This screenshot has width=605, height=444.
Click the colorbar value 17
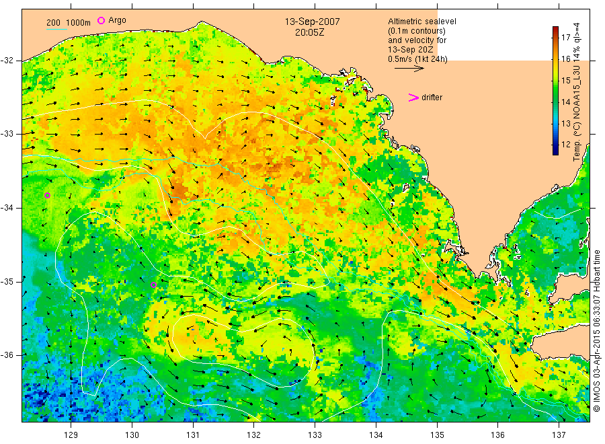pos(565,38)
